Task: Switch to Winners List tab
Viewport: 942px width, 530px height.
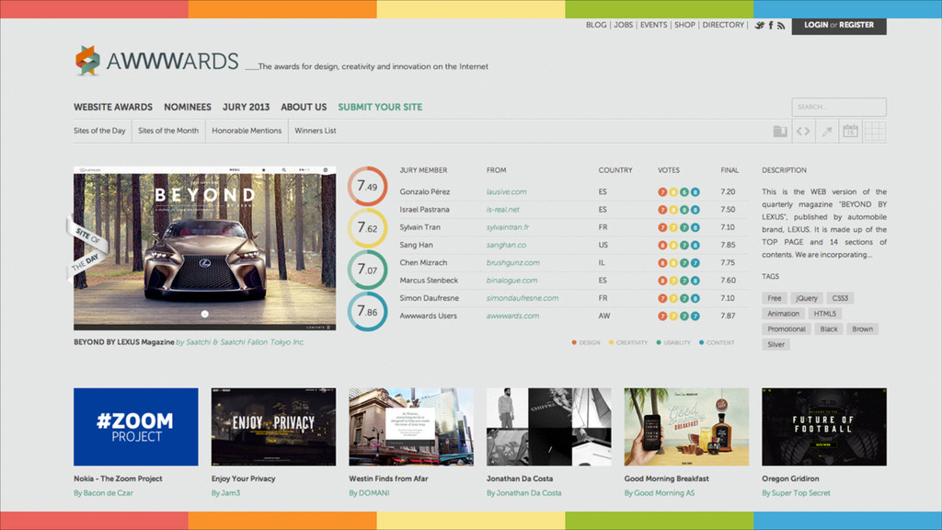Action: [x=316, y=131]
